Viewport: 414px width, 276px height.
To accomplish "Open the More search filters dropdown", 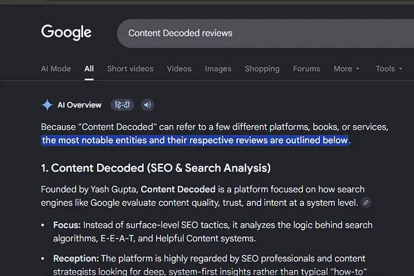I will coord(347,69).
